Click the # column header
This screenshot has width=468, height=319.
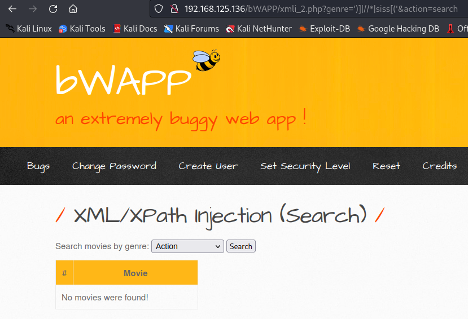pos(64,273)
